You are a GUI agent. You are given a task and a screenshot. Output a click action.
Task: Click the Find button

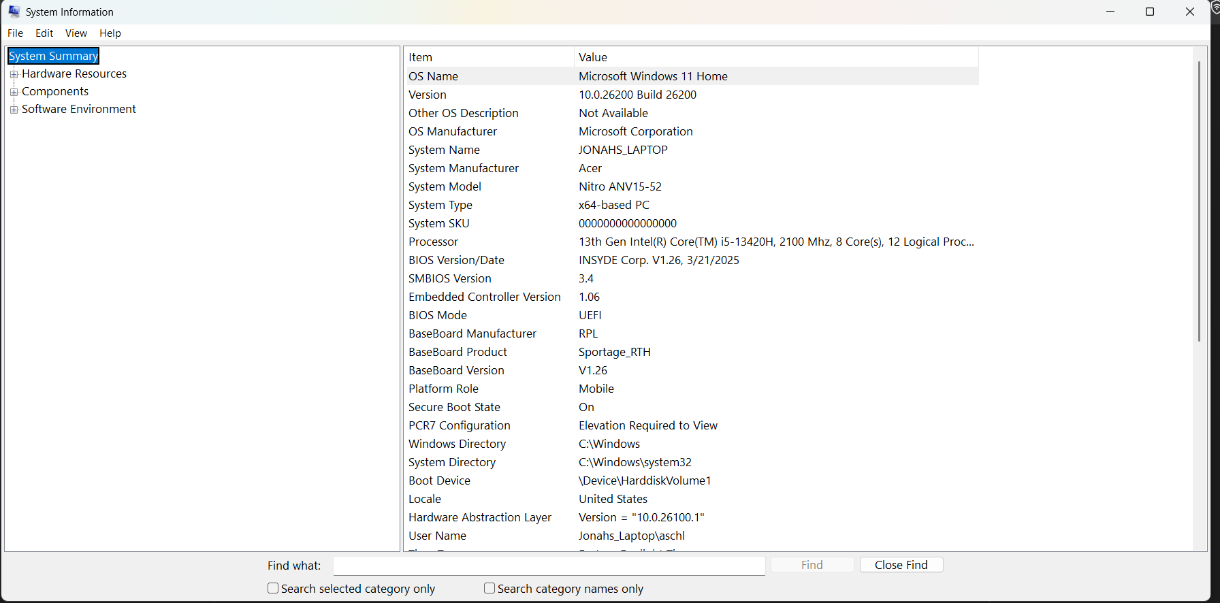pyautogui.click(x=812, y=565)
